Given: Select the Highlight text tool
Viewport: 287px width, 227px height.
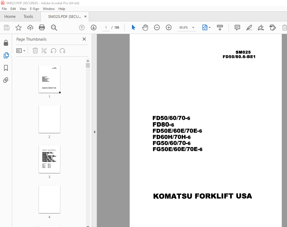Looking at the screenshot, I should pos(249,28).
